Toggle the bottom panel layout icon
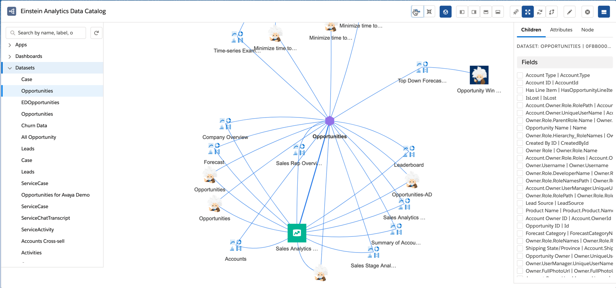 (x=498, y=12)
